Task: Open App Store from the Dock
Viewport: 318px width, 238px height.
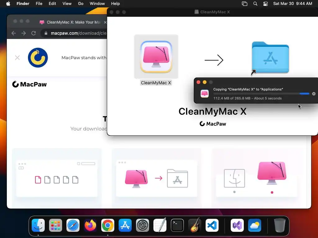Action: 125,225
